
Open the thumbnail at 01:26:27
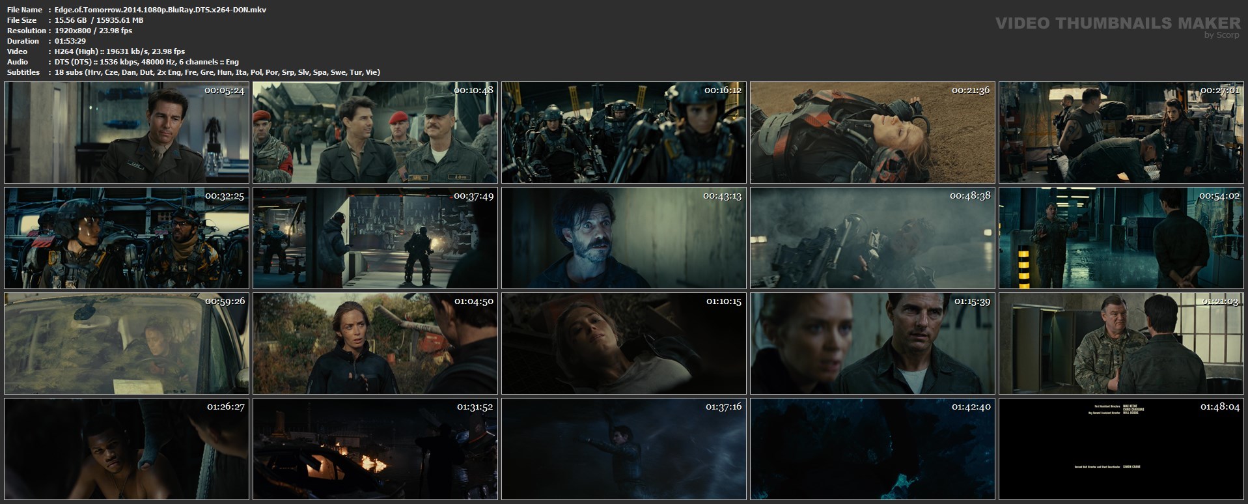point(126,449)
